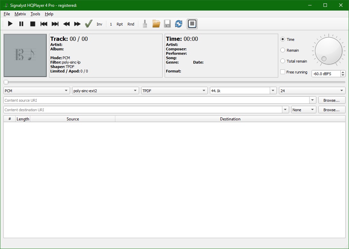The width and height of the screenshot is (349, 249).
Task: Open the 44.1k sample rate dropdown
Action: (x=273, y=91)
